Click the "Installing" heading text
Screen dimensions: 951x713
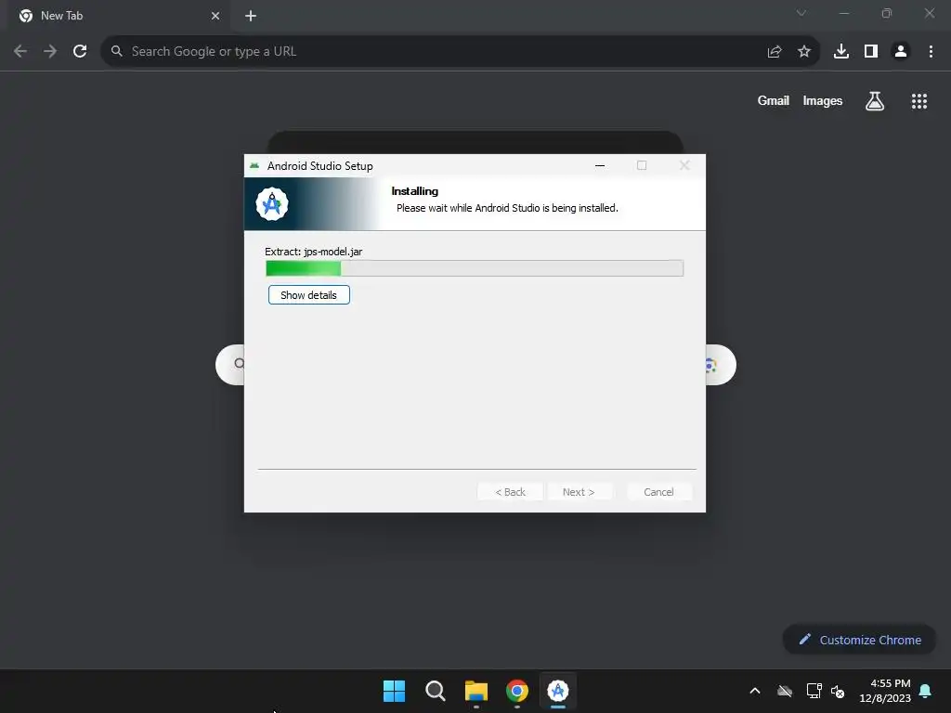click(x=415, y=191)
